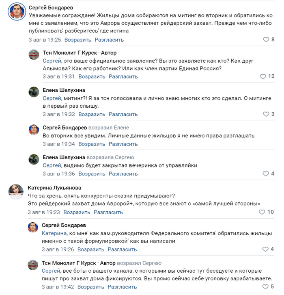Like the Тсн Монолит comment with 12 likes
The width and height of the screenshot is (284, 295).
(x=263, y=76)
